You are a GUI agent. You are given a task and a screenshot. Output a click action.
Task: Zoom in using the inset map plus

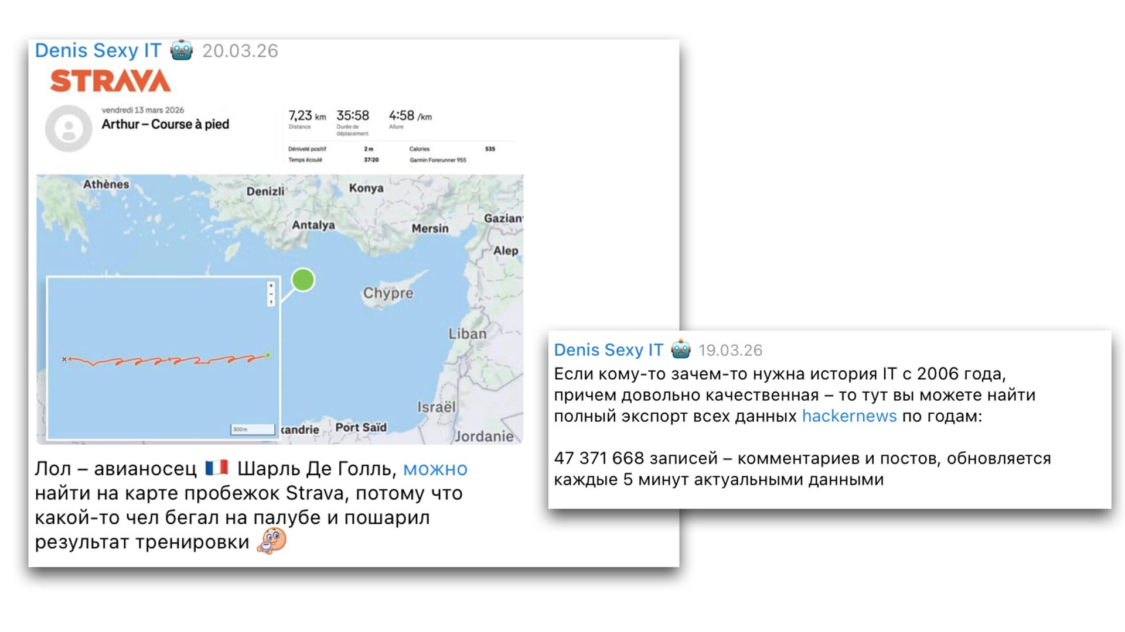[271, 286]
